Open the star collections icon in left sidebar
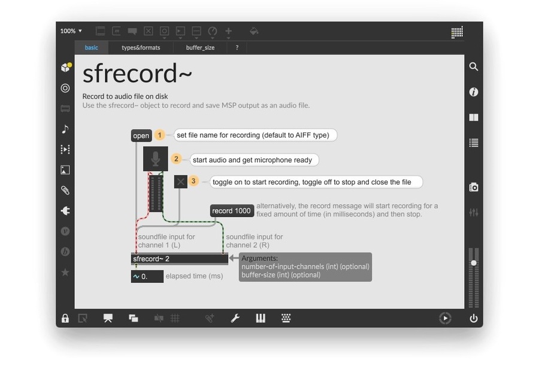The image size is (539, 369). pyautogui.click(x=65, y=272)
